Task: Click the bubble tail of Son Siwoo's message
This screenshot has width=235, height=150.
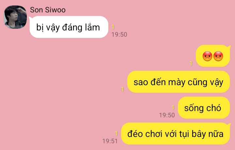Action: coord(30,18)
